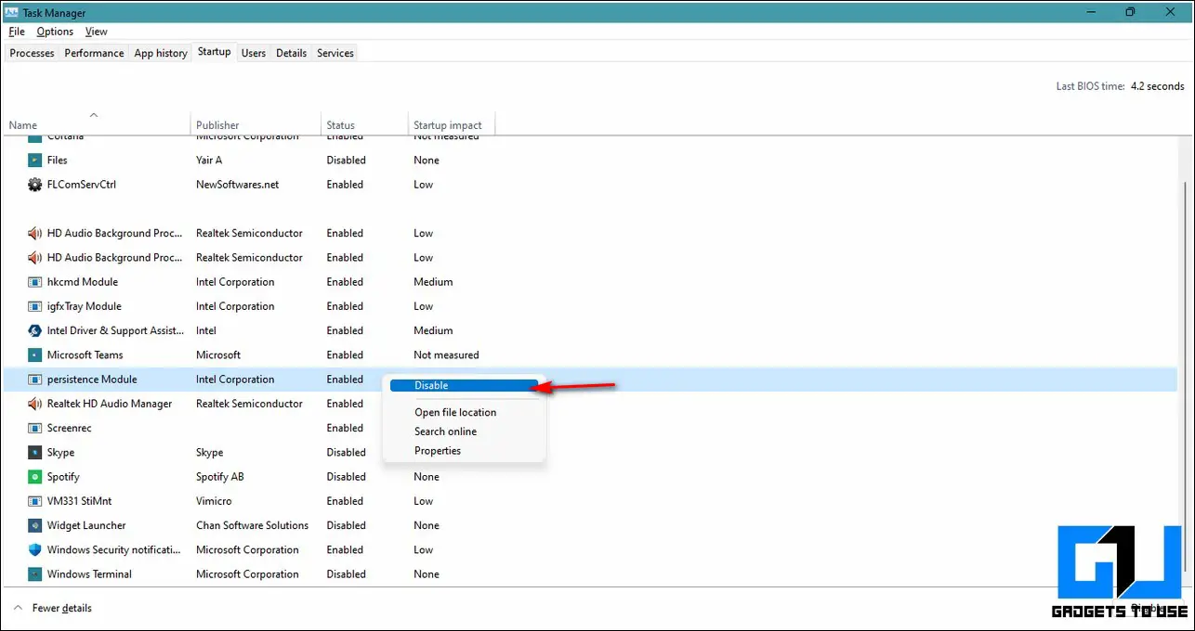Switch to the Details tab
The image size is (1195, 631).
coord(291,53)
